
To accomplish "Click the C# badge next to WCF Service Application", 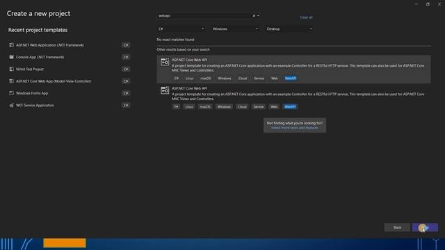I will 126,105.
